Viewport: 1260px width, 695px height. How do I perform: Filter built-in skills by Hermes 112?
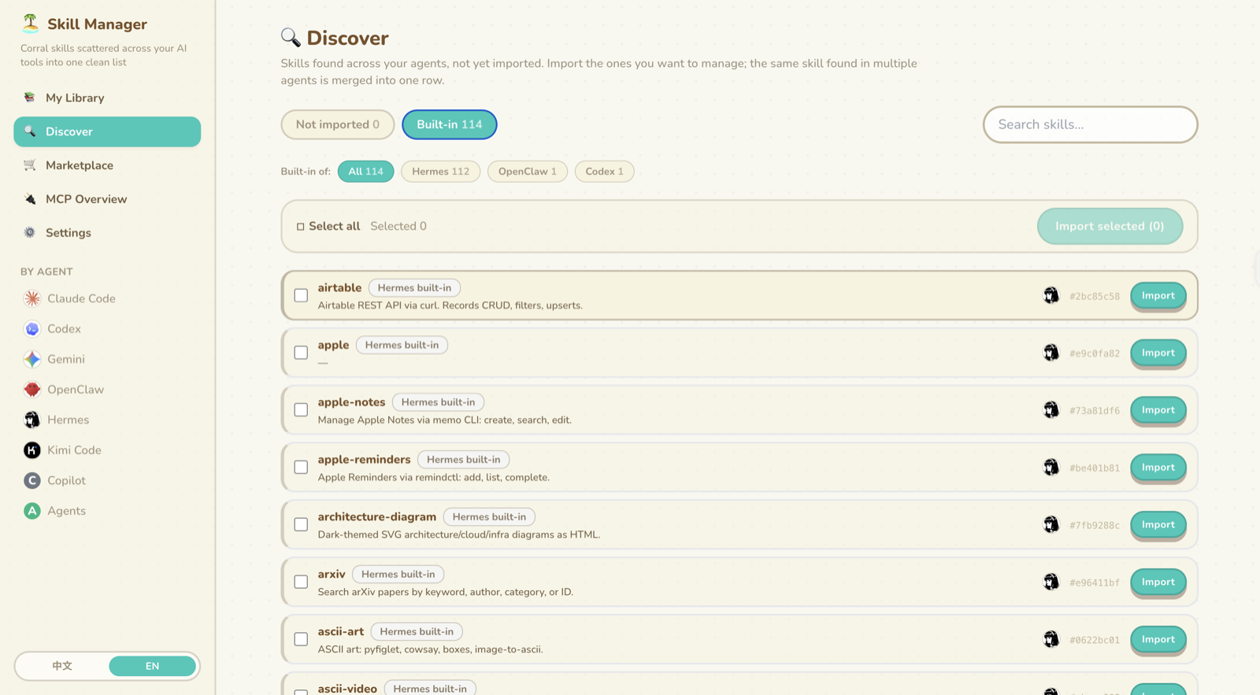(x=440, y=172)
